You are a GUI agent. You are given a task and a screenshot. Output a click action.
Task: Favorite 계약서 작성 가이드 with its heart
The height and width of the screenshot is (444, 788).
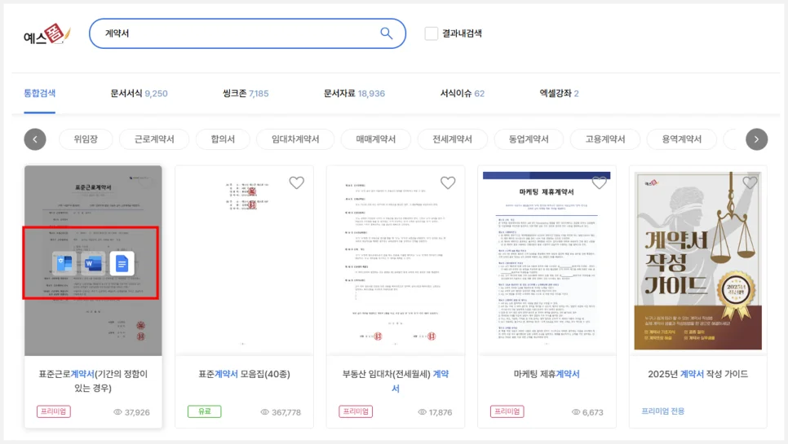coord(750,182)
